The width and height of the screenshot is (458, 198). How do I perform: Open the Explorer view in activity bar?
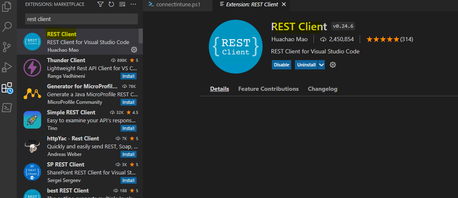[x=7, y=7]
